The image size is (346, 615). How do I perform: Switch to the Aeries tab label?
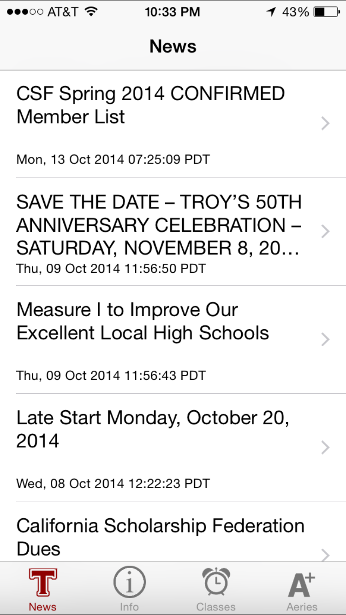(302, 607)
